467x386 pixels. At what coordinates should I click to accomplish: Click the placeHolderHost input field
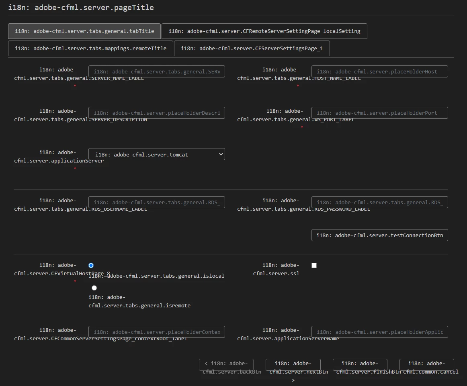click(x=379, y=72)
